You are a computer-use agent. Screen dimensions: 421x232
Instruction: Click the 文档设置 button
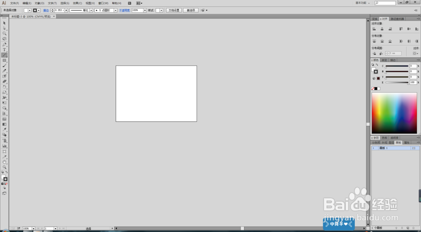pos(174,11)
